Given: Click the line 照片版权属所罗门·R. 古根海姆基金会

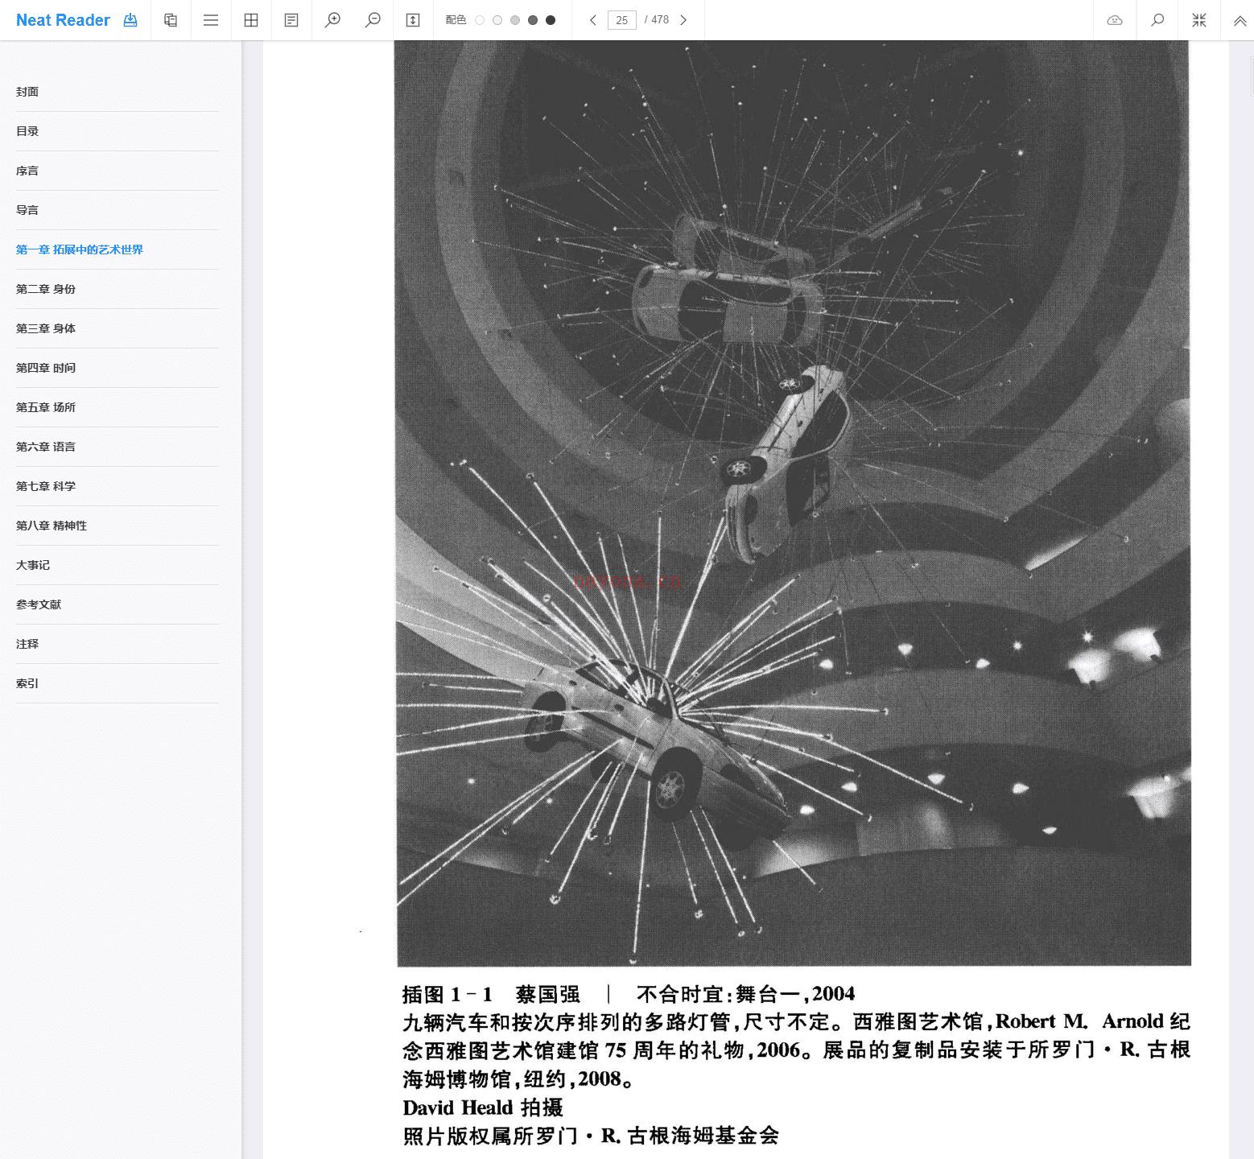Looking at the screenshot, I should click(591, 1136).
